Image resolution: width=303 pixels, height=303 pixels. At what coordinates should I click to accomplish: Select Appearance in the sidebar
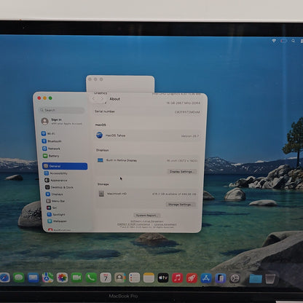point(56,180)
